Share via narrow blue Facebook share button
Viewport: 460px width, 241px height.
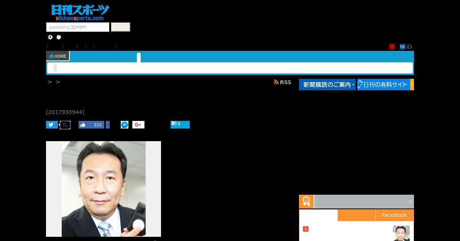[108, 125]
